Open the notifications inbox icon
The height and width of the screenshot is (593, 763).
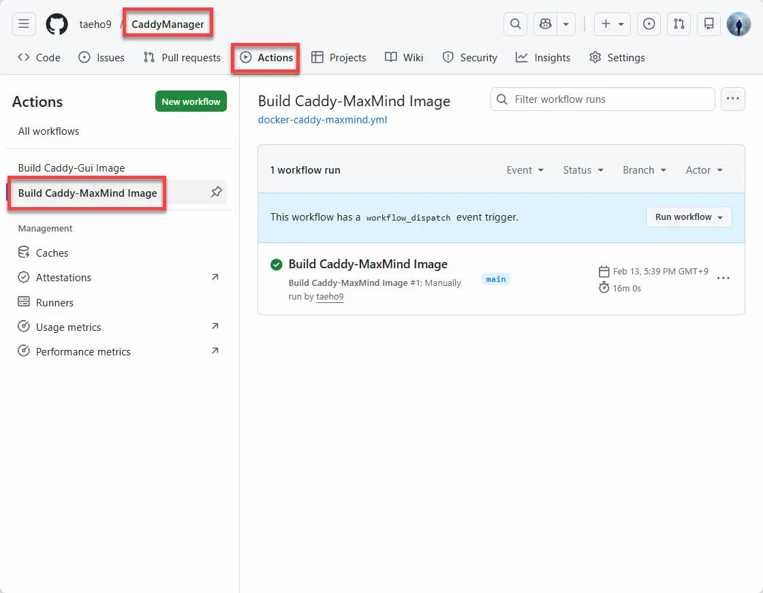709,24
